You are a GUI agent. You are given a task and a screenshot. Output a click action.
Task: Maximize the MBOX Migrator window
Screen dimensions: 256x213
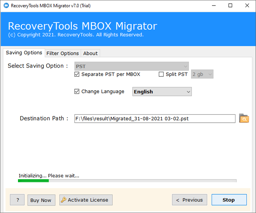point(230,6)
